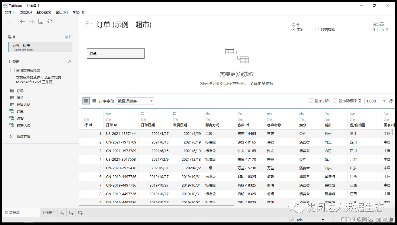
Task: Open the 数据(D) menu
Action: point(26,12)
